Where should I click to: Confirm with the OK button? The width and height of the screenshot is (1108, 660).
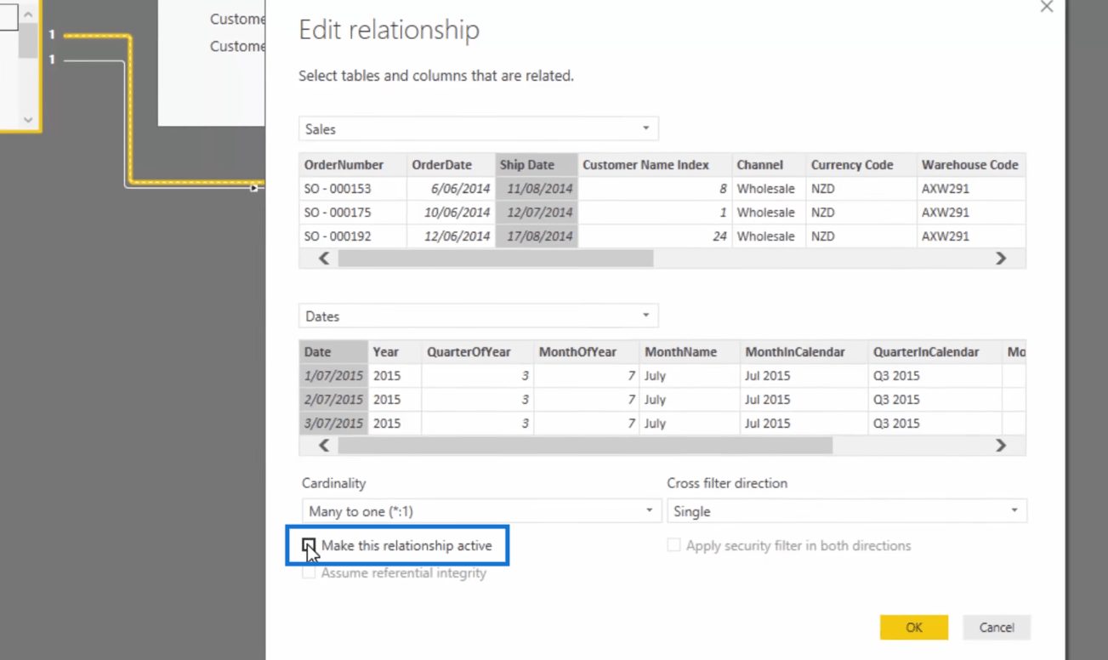click(914, 628)
